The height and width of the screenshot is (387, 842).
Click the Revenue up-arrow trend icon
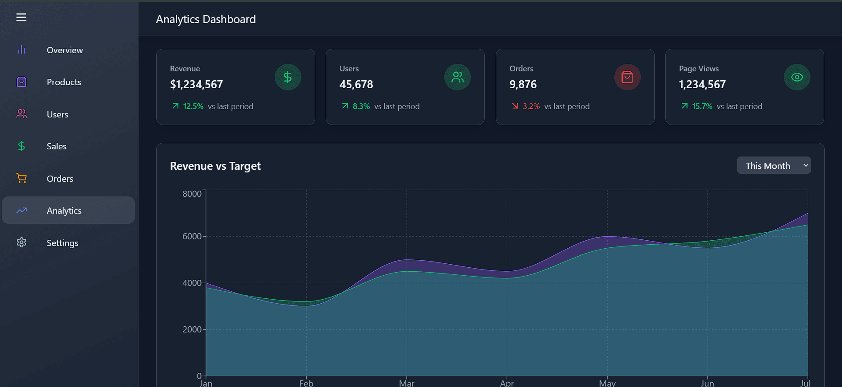coord(175,106)
